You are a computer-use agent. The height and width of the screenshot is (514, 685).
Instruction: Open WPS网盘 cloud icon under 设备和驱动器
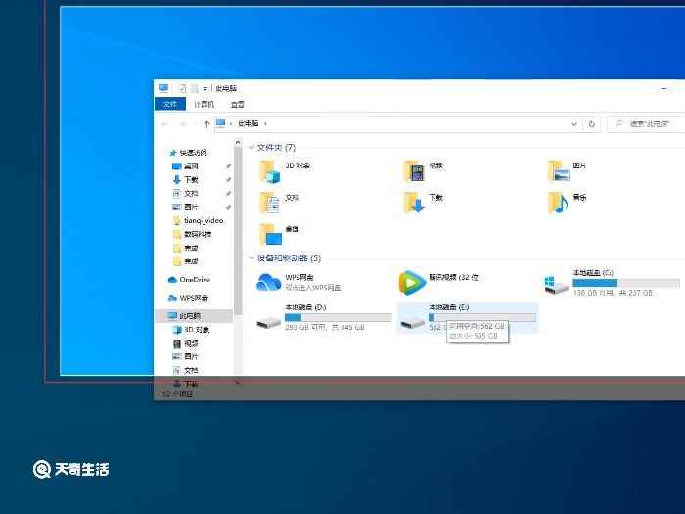tap(269, 283)
